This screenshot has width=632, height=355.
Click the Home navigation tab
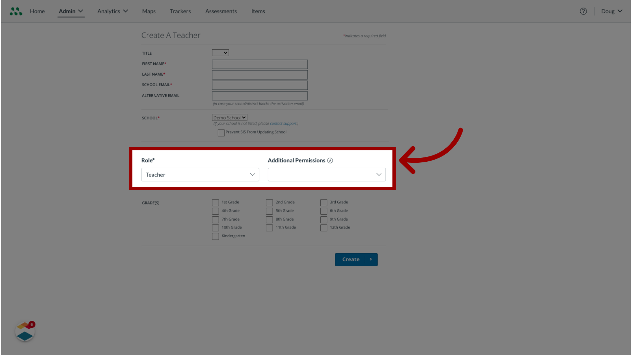point(37,11)
